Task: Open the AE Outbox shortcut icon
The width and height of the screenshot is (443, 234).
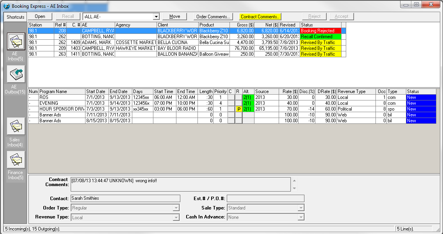Action: 16,74
